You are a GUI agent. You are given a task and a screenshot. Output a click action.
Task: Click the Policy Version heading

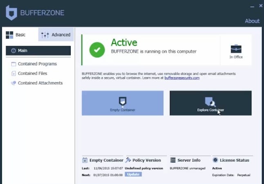[x=147, y=160]
